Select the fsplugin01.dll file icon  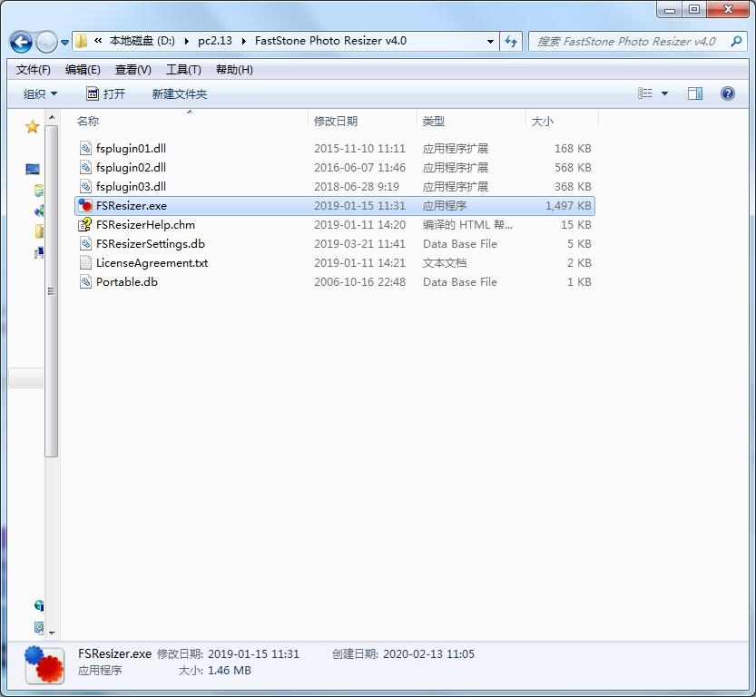click(x=85, y=149)
